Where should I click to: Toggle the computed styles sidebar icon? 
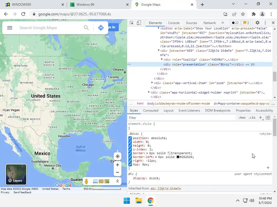pyautogui.click(x=268, y=118)
